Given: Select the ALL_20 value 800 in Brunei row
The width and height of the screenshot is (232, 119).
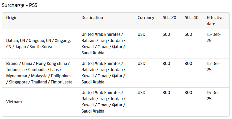Looking at the screenshot, I should point(166,64).
